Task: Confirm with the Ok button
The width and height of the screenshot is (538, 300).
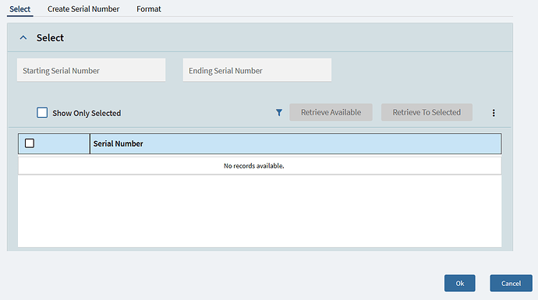Action: 460,283
